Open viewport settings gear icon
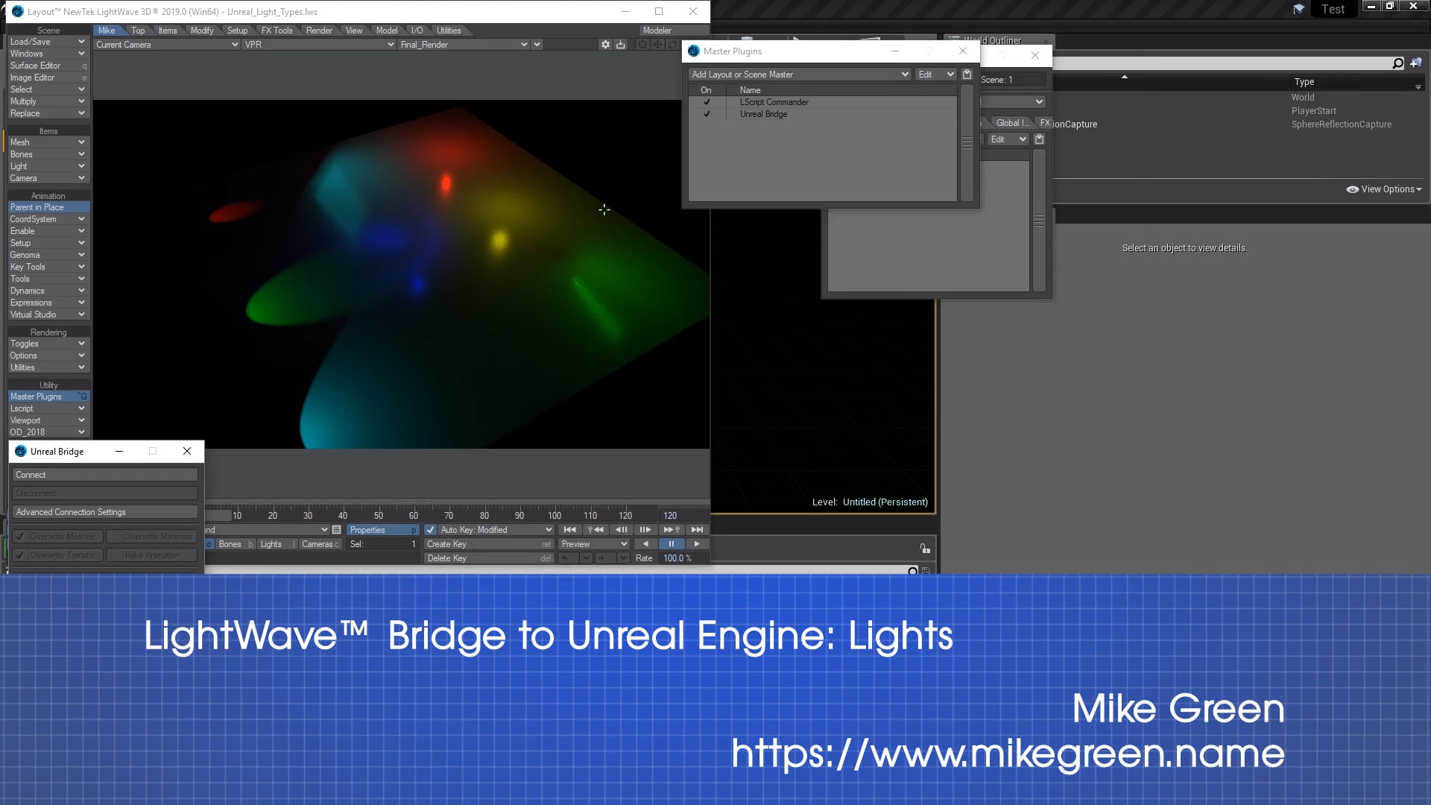Screen dimensions: 1431x805 point(605,45)
